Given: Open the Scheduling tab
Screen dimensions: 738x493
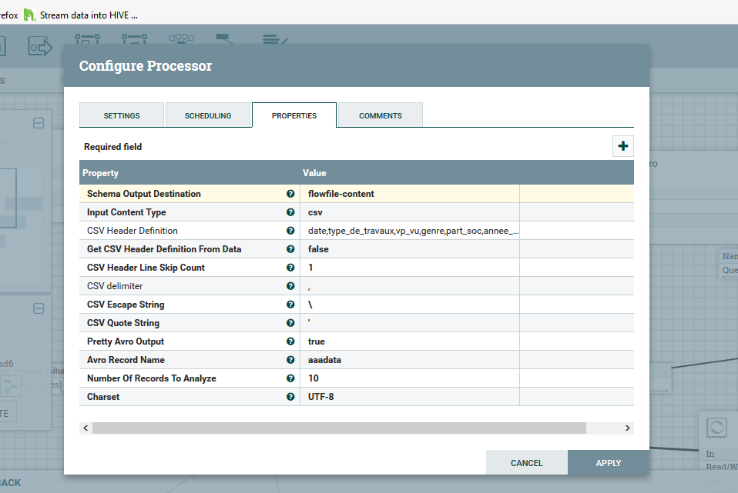Looking at the screenshot, I should [x=208, y=115].
